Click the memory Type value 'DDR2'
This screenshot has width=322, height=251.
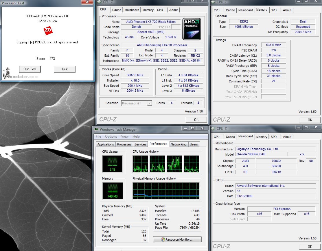point(244,21)
